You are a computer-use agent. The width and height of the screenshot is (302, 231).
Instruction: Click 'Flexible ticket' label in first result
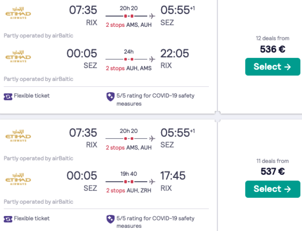pos(32,96)
